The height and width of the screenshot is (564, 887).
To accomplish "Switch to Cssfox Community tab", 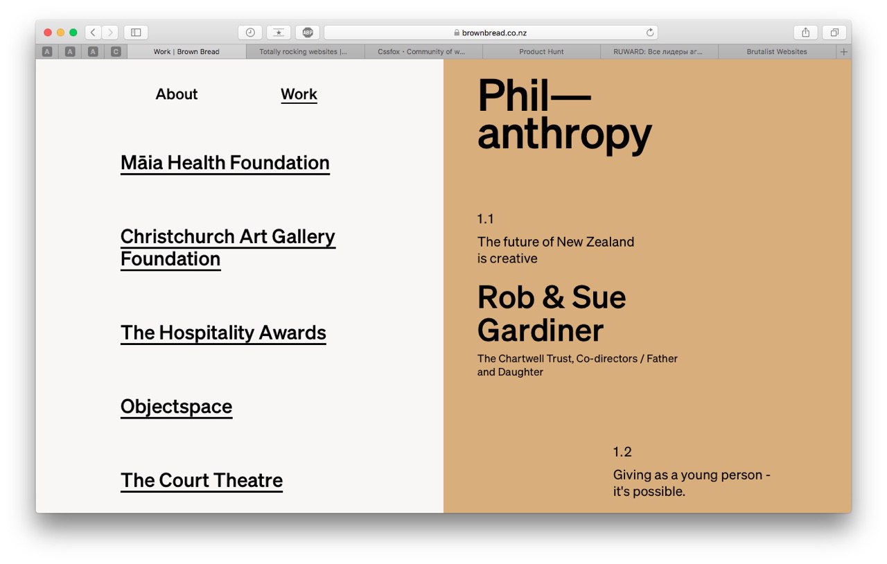I will 423,52.
